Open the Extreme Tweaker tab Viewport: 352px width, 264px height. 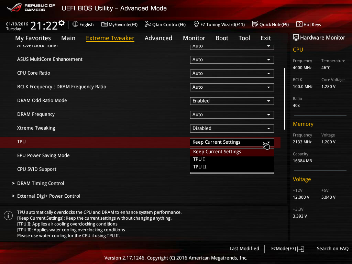coord(110,38)
